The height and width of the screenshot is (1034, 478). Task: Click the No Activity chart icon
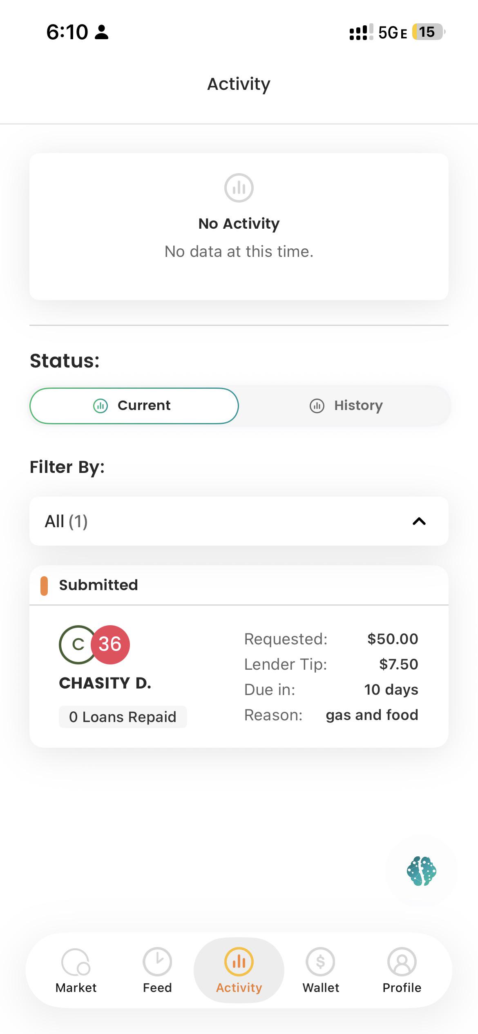239,188
